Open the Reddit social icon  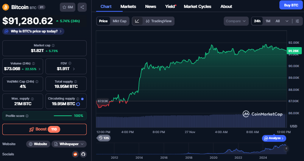[75, 154]
